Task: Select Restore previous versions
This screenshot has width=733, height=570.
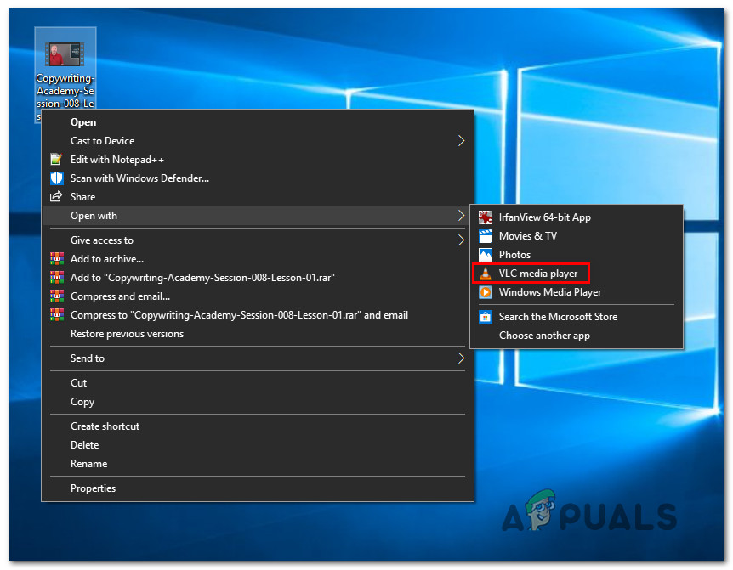Action: pyautogui.click(x=258, y=333)
